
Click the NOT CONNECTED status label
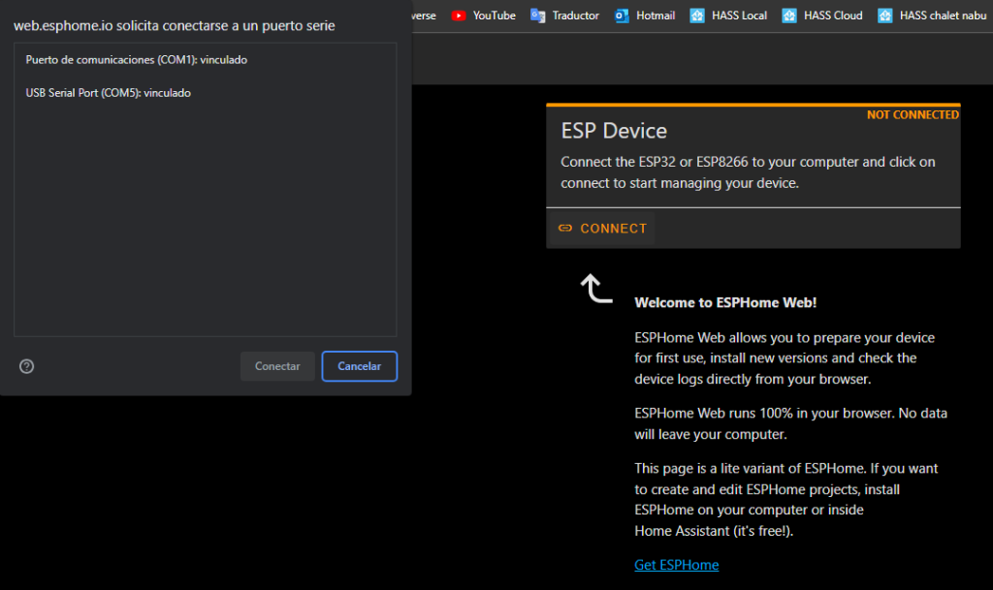tap(912, 115)
